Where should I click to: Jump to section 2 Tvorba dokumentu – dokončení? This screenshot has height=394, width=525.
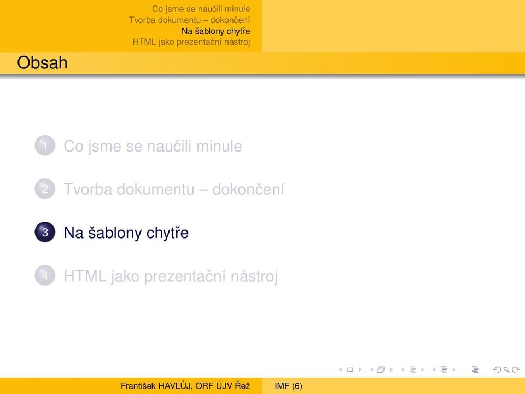174,189
